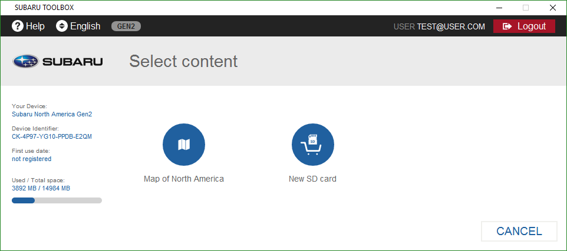Image resolution: width=567 pixels, height=251 pixels.
Task: Click the 'Your Device:' label
Action: pos(29,106)
